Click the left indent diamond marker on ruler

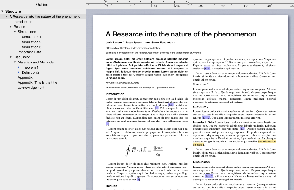click(106, 3)
